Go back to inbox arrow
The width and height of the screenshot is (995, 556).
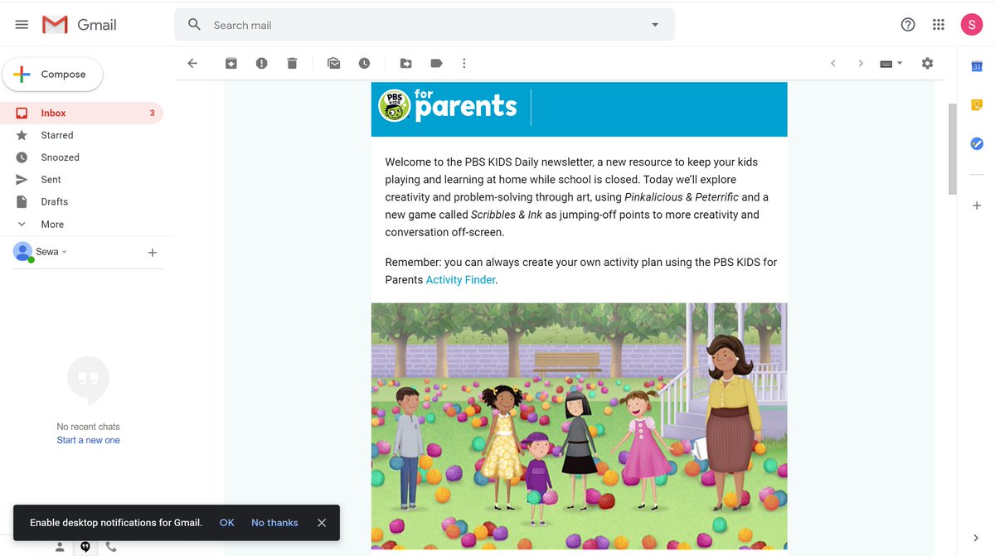coord(192,63)
